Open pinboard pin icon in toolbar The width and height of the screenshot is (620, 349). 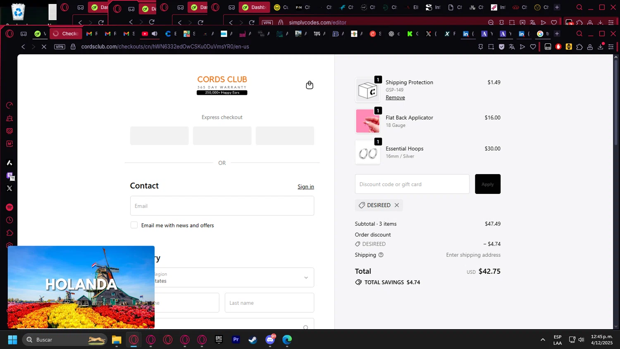pos(480,47)
